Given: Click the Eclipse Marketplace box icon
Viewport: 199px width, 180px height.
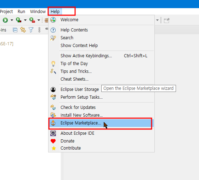Looking at the screenshot, I should [x=53, y=123].
